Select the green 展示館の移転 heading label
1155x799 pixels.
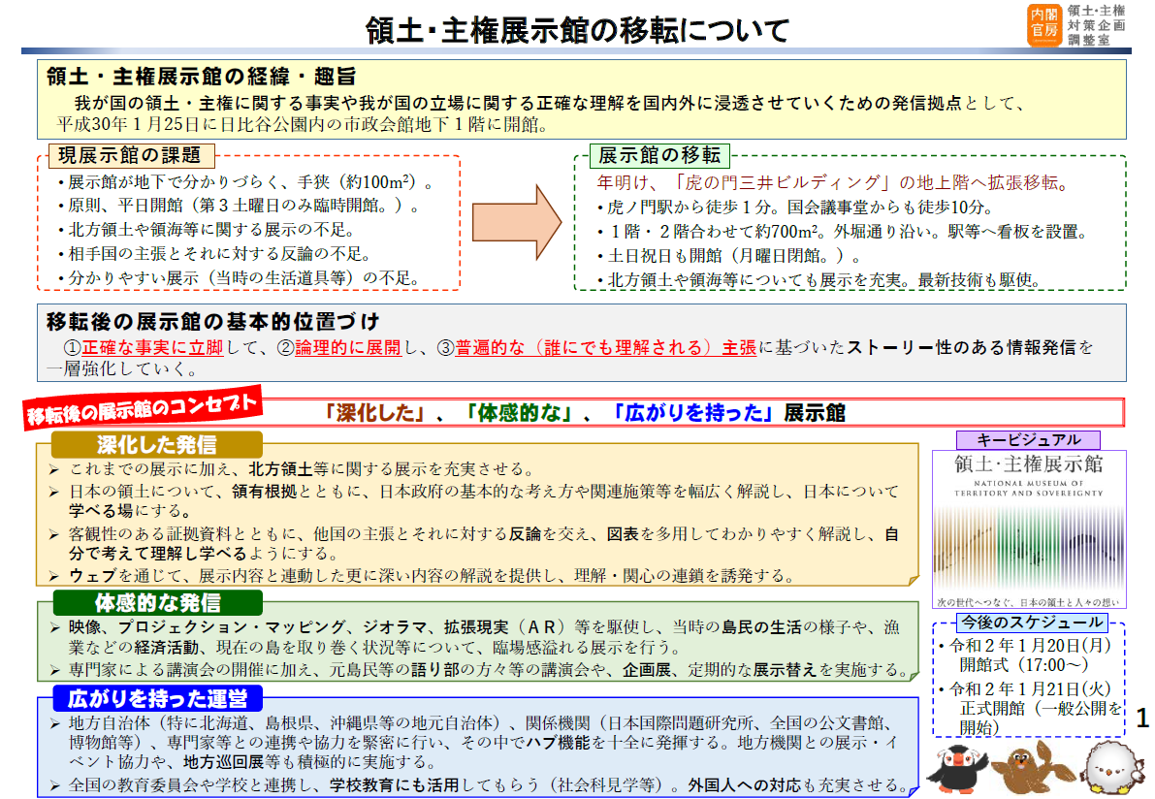tap(659, 156)
